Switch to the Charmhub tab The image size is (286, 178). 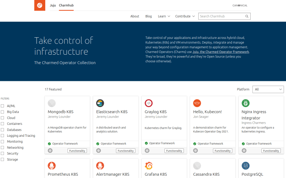(66, 5)
